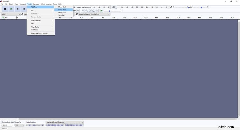Toggle Sync-Lock Tracks (on/off)
Viewport: 240px width, 130px height.
click(x=41, y=33)
